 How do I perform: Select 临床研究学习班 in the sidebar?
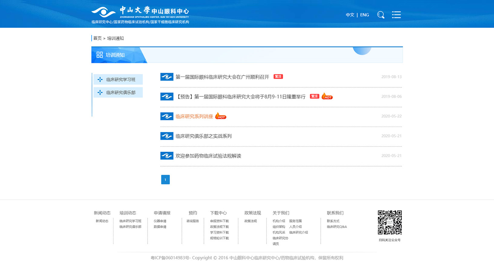pos(120,79)
